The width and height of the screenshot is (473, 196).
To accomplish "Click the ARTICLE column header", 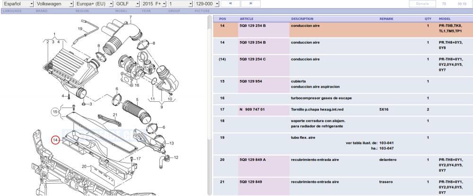I will tap(246, 19).
